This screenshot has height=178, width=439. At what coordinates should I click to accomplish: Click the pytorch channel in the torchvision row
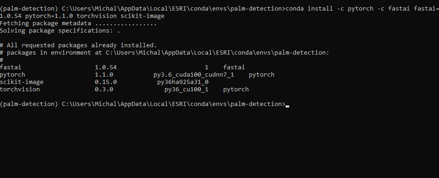[x=236, y=89]
